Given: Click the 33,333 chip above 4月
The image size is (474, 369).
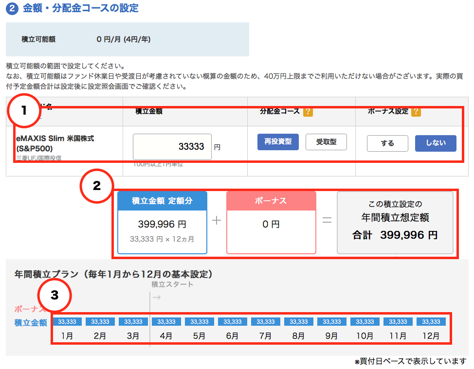Looking at the screenshot, I should pos(166,322).
